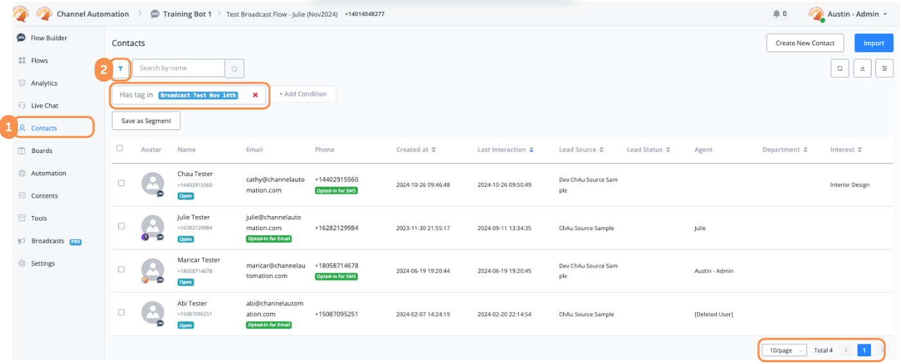
Task: Click the refresh contacts icon
Action: (x=839, y=68)
